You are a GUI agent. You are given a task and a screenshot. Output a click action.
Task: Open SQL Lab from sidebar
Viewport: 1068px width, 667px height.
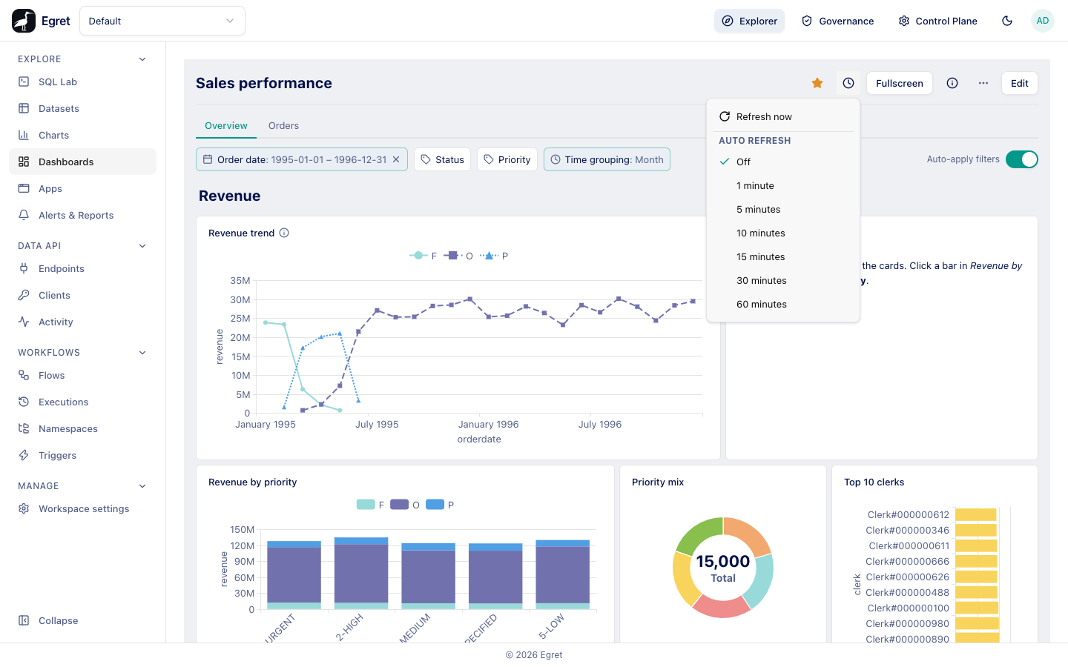click(x=82, y=82)
